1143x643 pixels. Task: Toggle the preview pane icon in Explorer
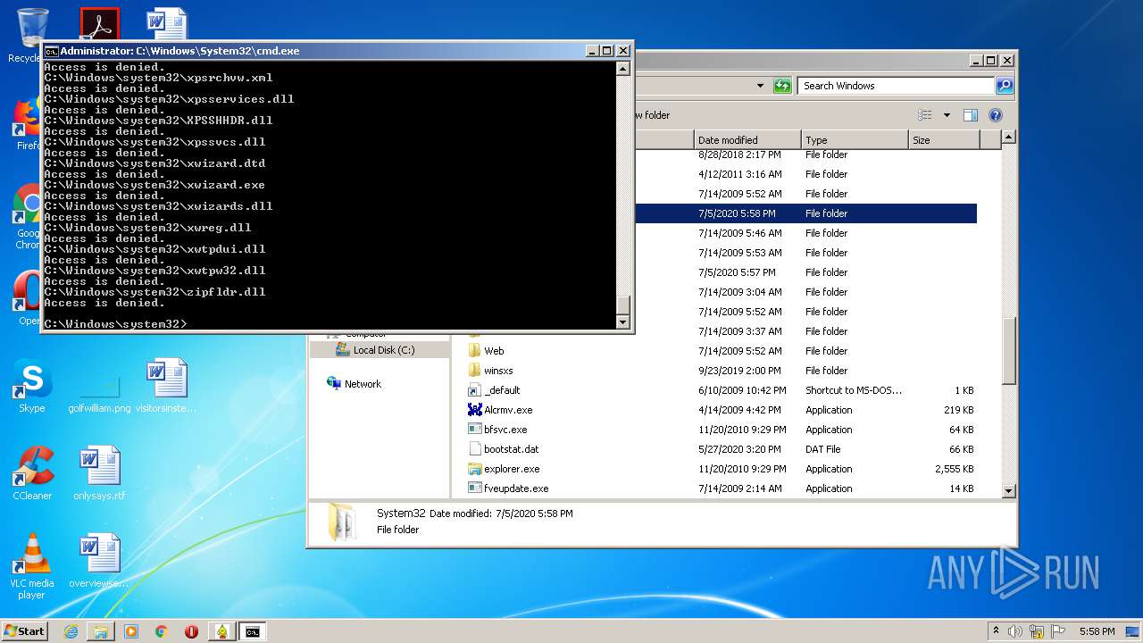[971, 115]
